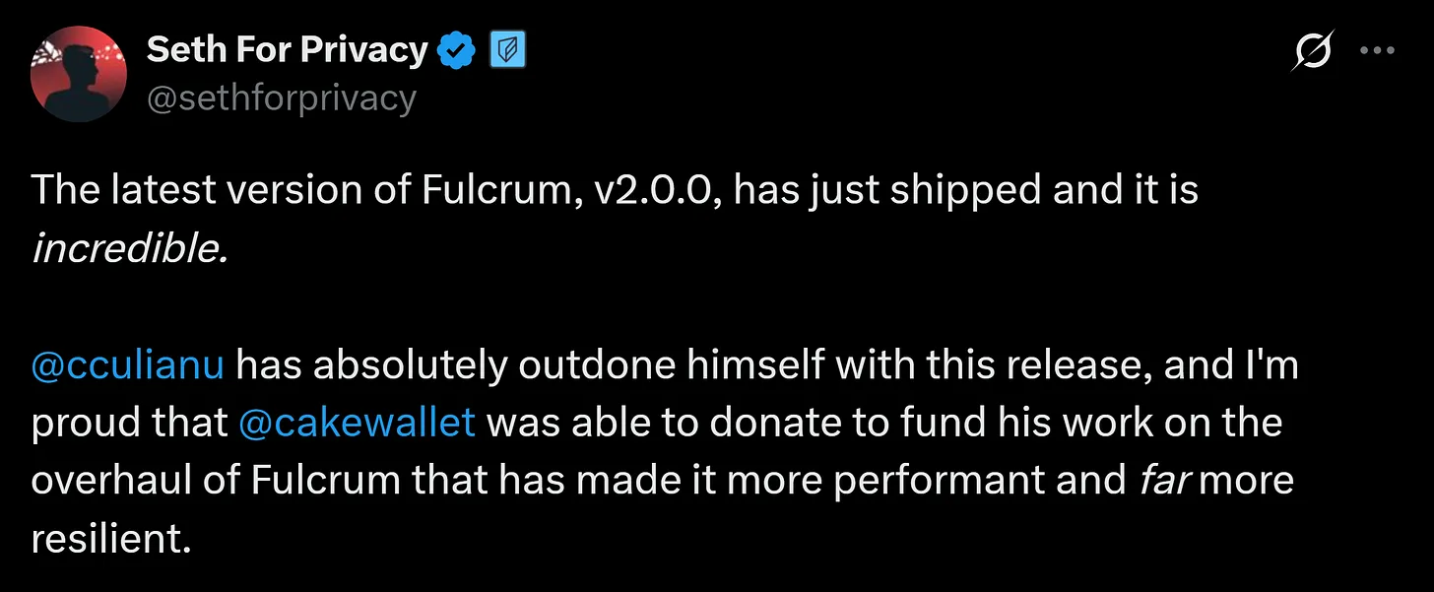Screen dimensions: 1434x592
Task: Click the "Seth For Privacy" display name
Action: (287, 50)
